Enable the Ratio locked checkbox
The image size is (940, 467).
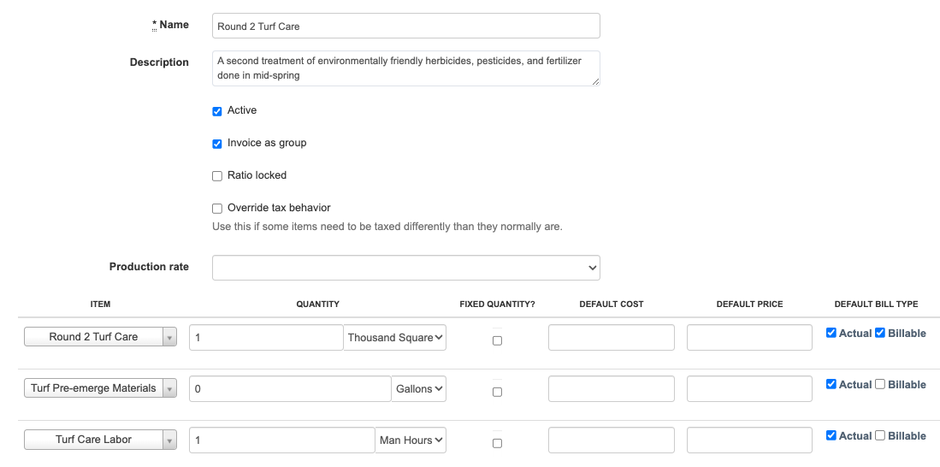217,176
